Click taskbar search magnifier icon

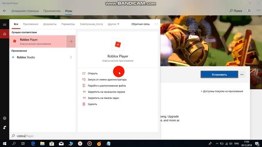click(x=14, y=143)
